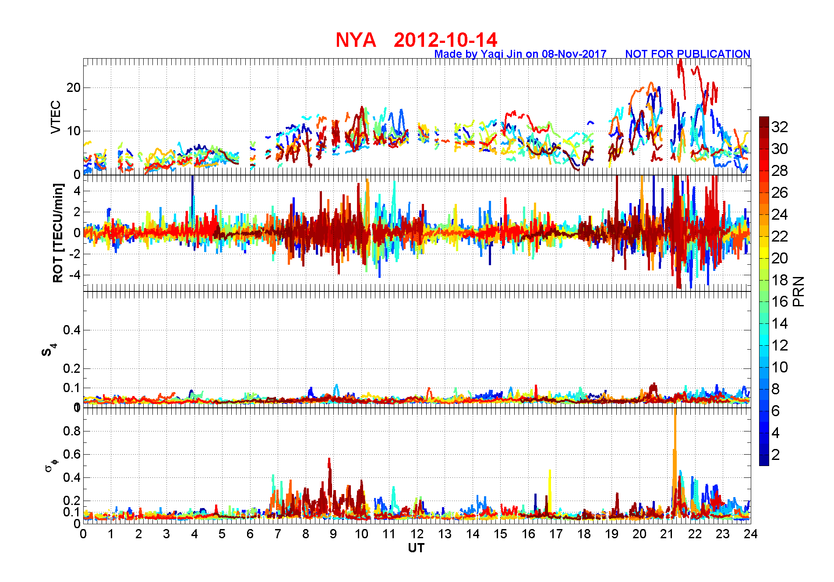Viewport: 834px width, 582px height.
Task: Click the x-axis tick label 21
Action: point(667,534)
